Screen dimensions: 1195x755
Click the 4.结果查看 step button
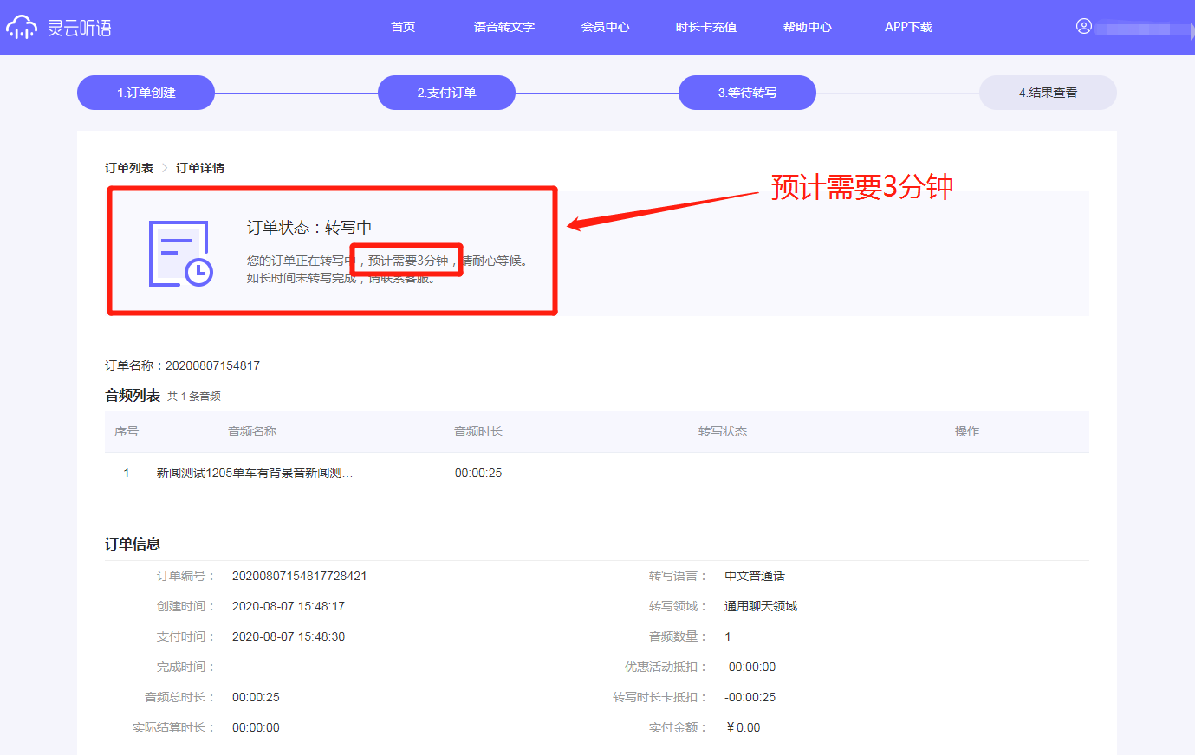click(1048, 93)
